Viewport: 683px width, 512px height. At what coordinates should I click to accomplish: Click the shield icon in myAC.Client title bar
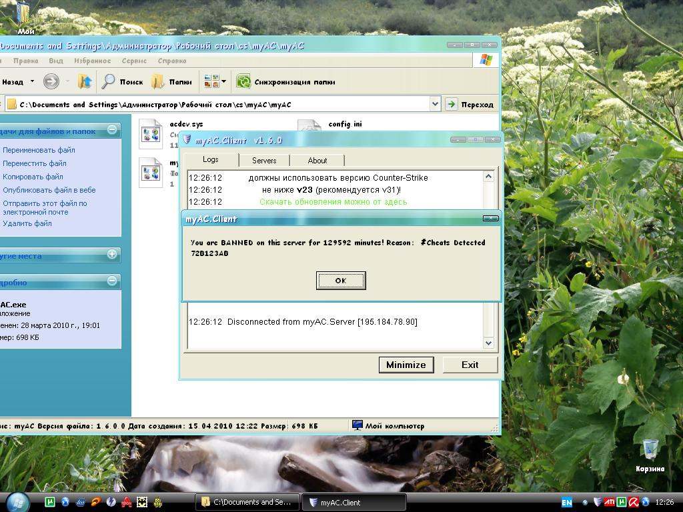(187, 140)
